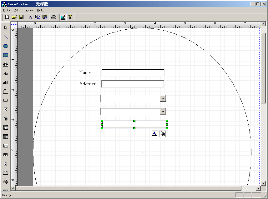The image size is (268, 199).
Task: Click the paint bucket fill color button
Action: [162, 134]
